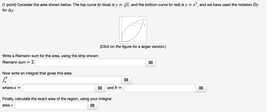Screen dimensions: 276x112
Task: Click the Dy notation in the problem statement
Action: pos(256,5)
